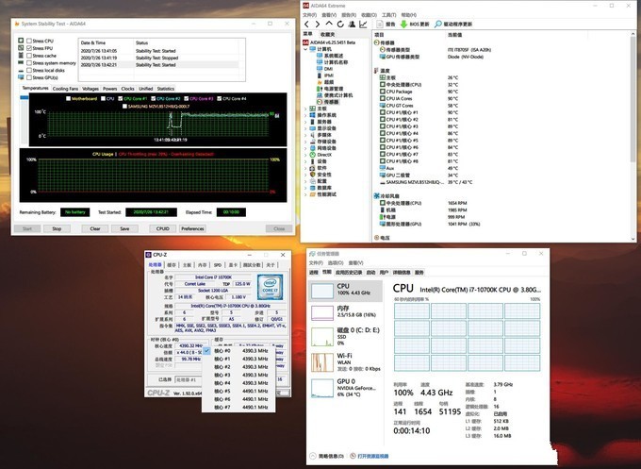Expand 操作系统 node in AIDA64 tree
The image size is (641, 469).
[305, 115]
